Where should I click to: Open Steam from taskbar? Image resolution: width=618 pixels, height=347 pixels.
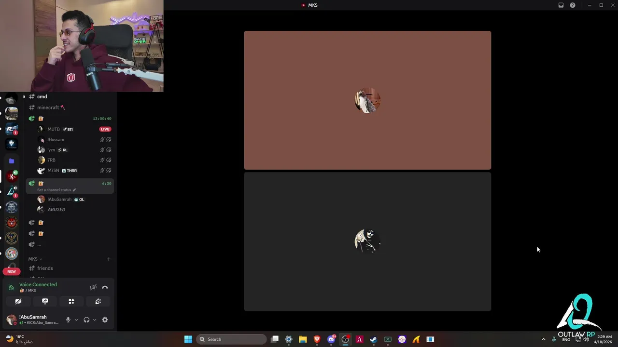[373, 339]
